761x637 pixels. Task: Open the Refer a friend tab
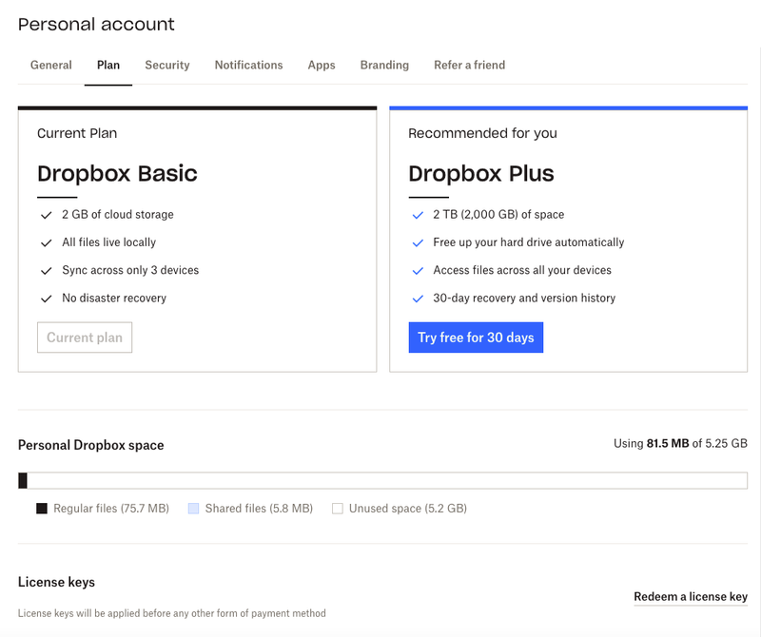coord(469,66)
